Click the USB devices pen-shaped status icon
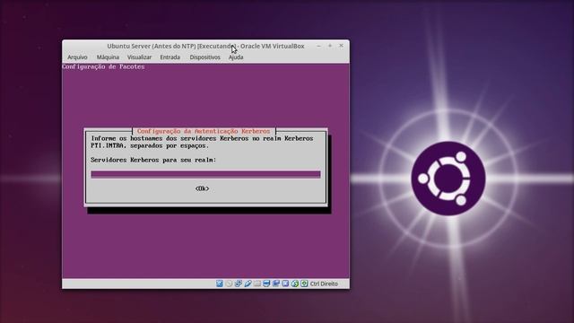The image size is (574, 323). pos(248,284)
